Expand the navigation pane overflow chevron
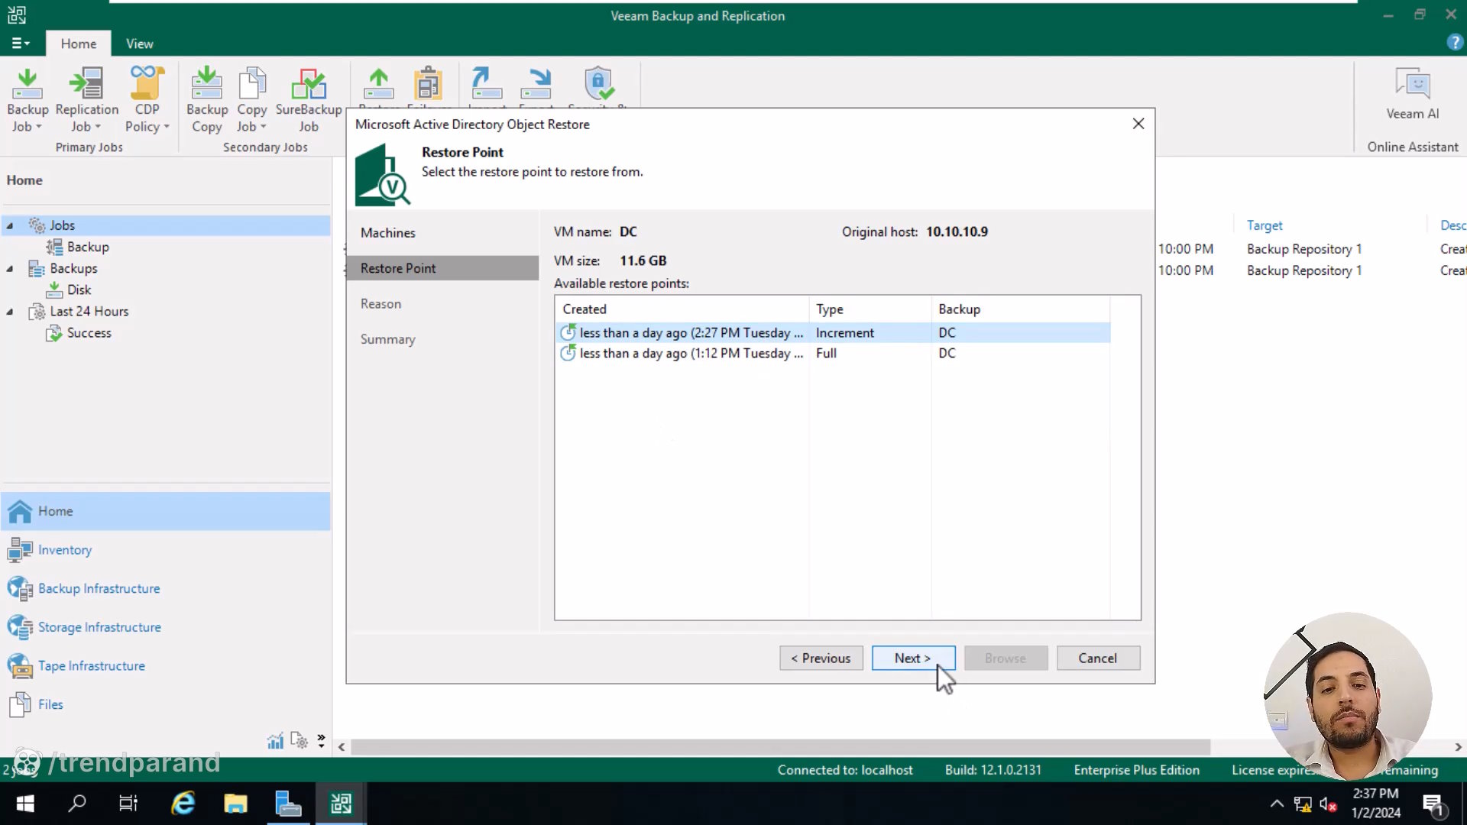Image resolution: width=1467 pixels, height=825 pixels. pyautogui.click(x=321, y=741)
